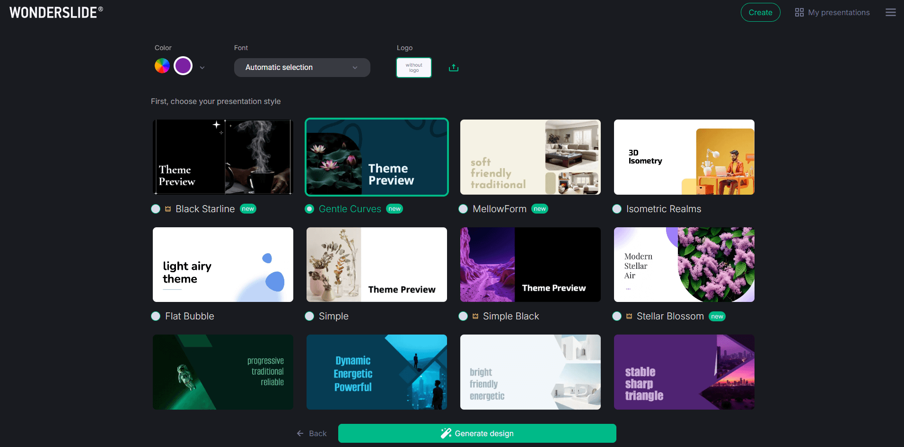Image resolution: width=904 pixels, height=447 pixels.
Task: Click the Back link
Action: (317, 433)
